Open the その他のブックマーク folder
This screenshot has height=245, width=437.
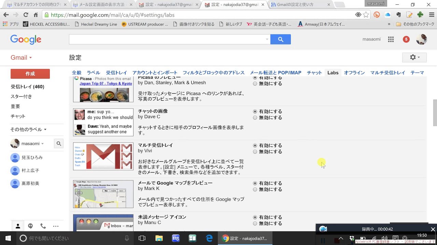415,24
